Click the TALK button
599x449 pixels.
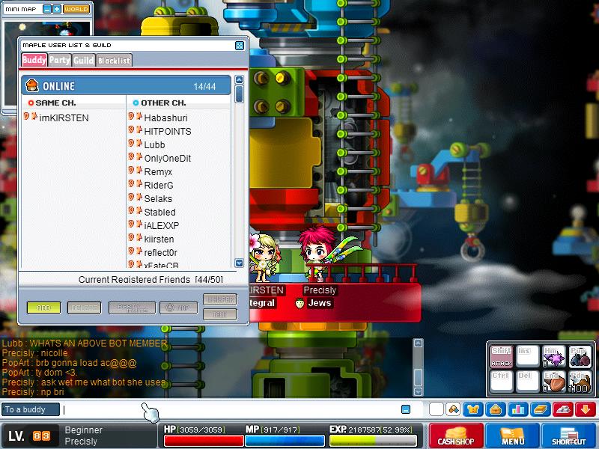220,314
